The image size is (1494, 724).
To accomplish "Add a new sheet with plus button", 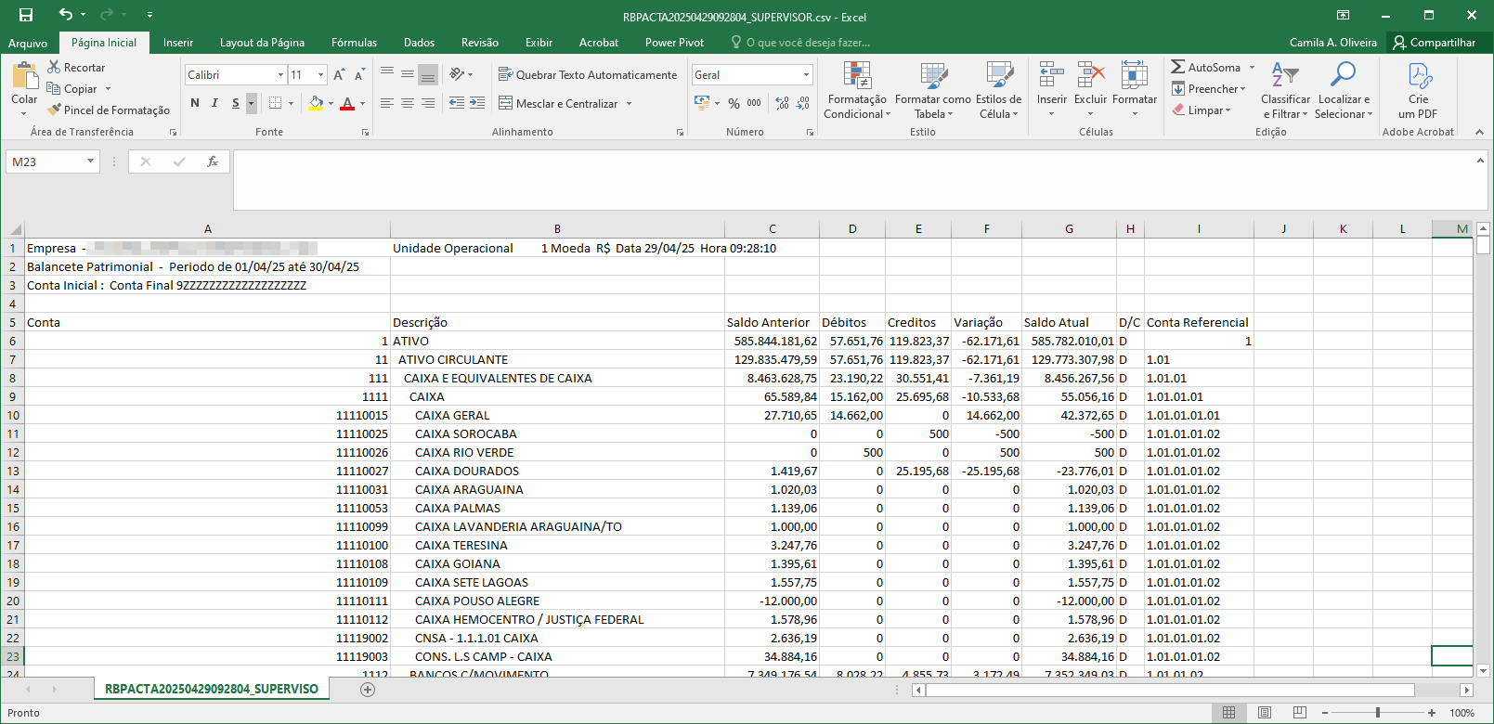I will click(x=368, y=689).
